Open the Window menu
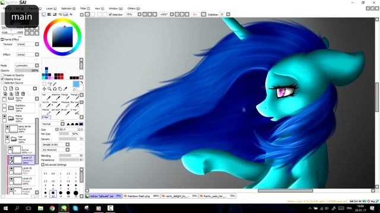 coord(116,8)
